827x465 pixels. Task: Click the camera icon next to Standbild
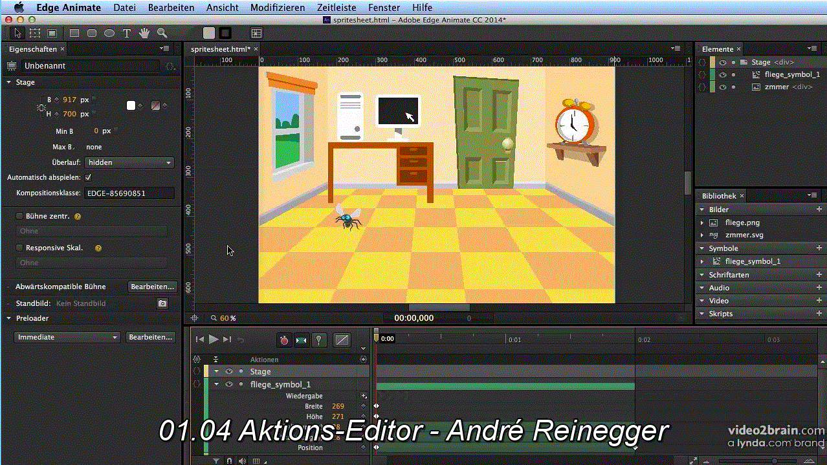coord(162,303)
